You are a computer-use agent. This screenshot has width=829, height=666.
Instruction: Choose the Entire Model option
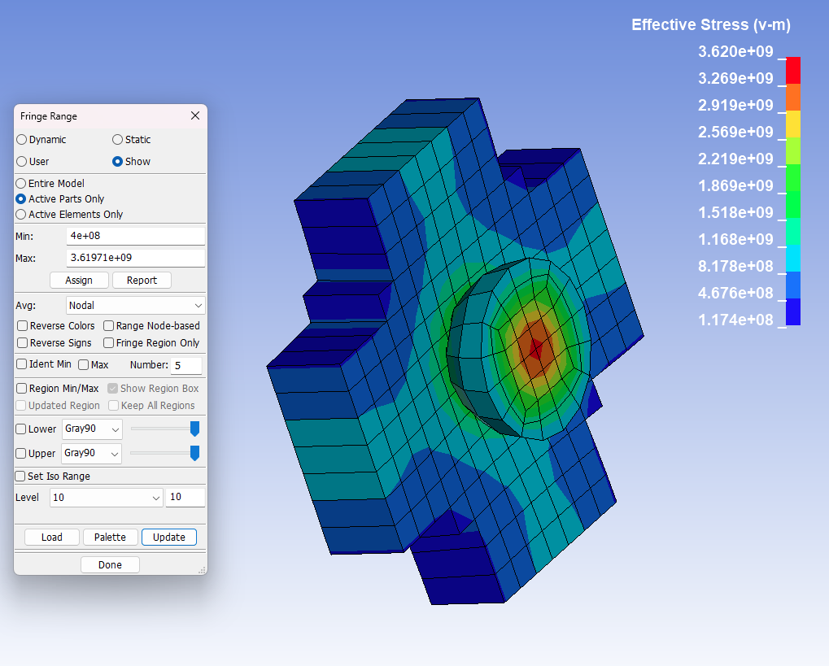click(x=21, y=184)
